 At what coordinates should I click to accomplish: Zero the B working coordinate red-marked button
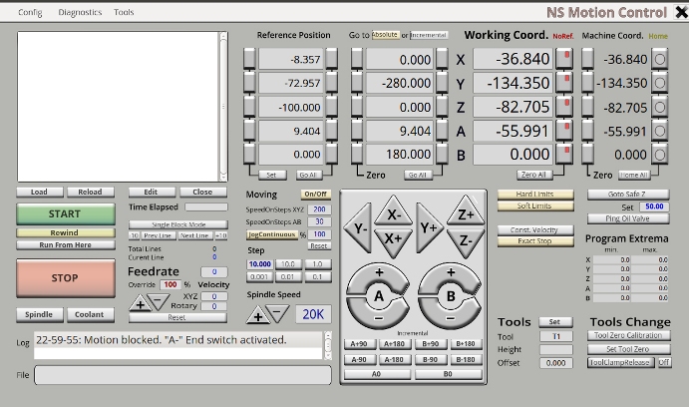click(x=564, y=154)
